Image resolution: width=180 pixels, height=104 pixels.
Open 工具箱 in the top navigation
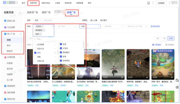(57, 3)
